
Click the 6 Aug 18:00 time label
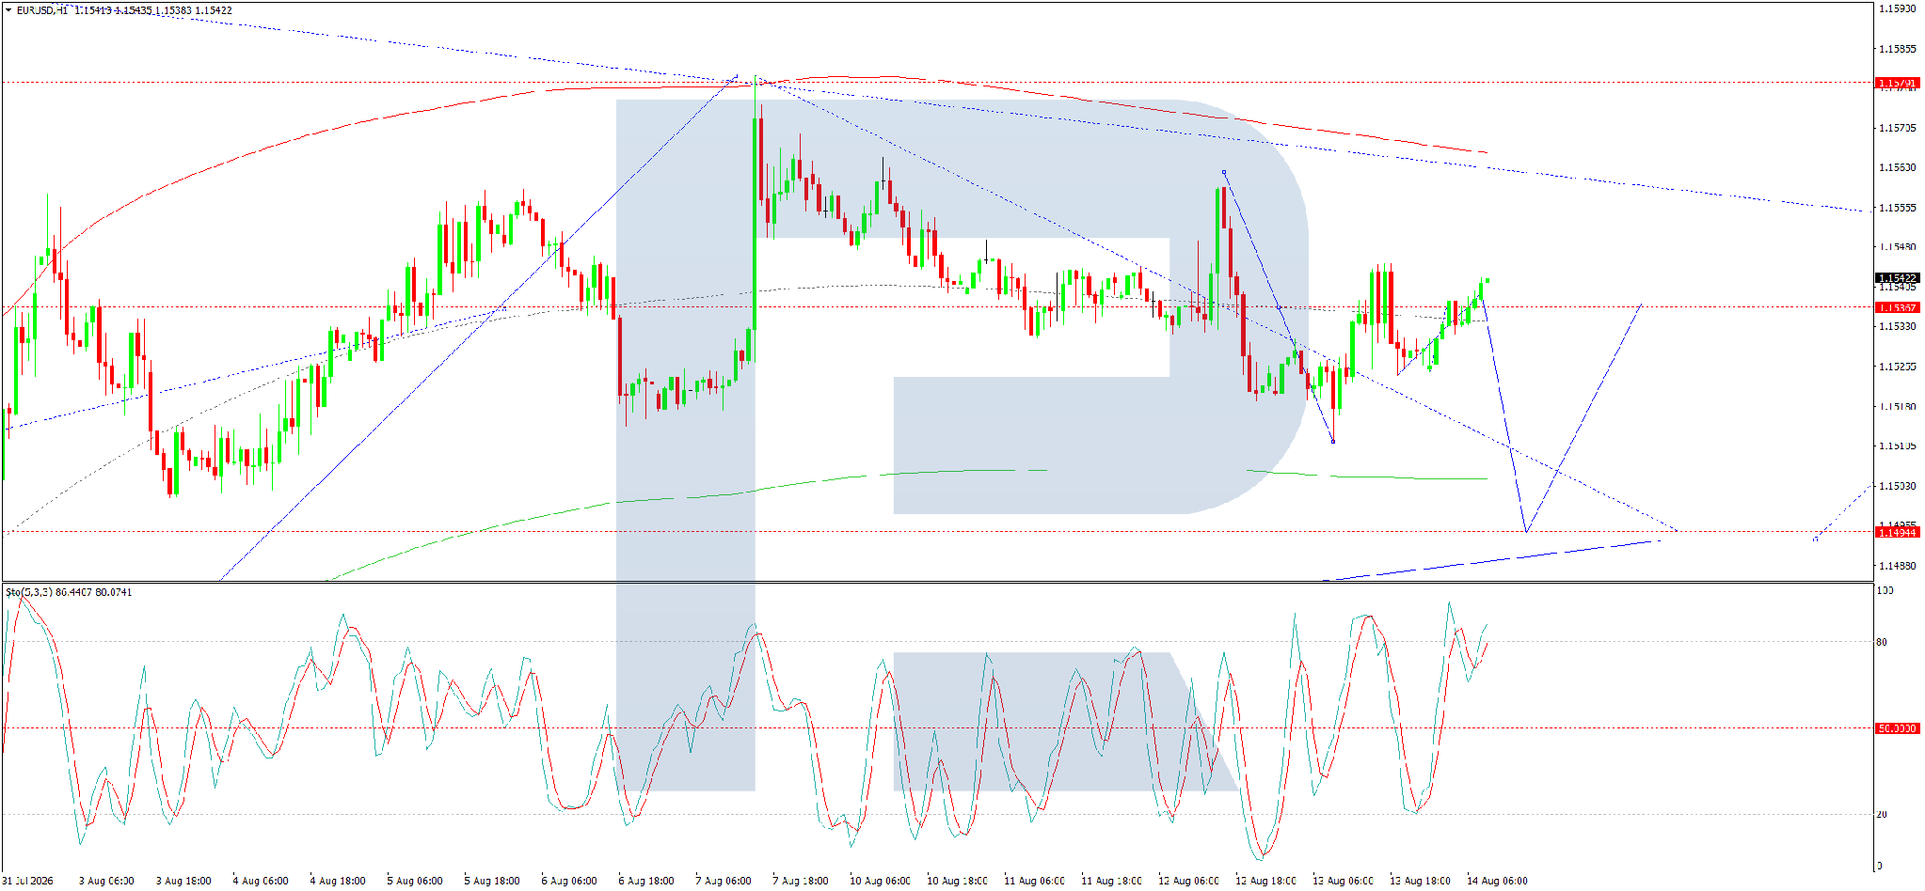click(x=646, y=881)
